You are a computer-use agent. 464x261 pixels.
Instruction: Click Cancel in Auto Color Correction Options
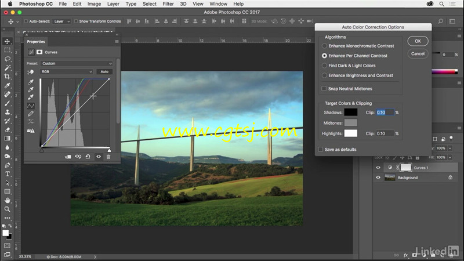coord(418,53)
